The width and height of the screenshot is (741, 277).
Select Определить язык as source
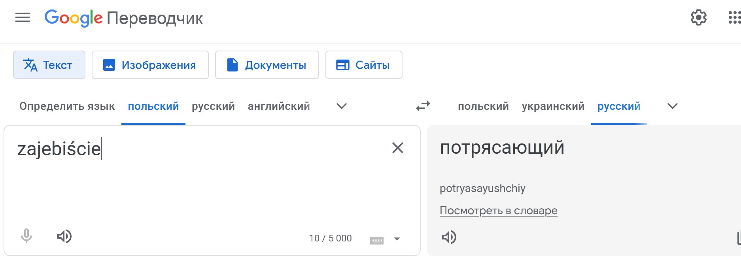pyautogui.click(x=67, y=106)
